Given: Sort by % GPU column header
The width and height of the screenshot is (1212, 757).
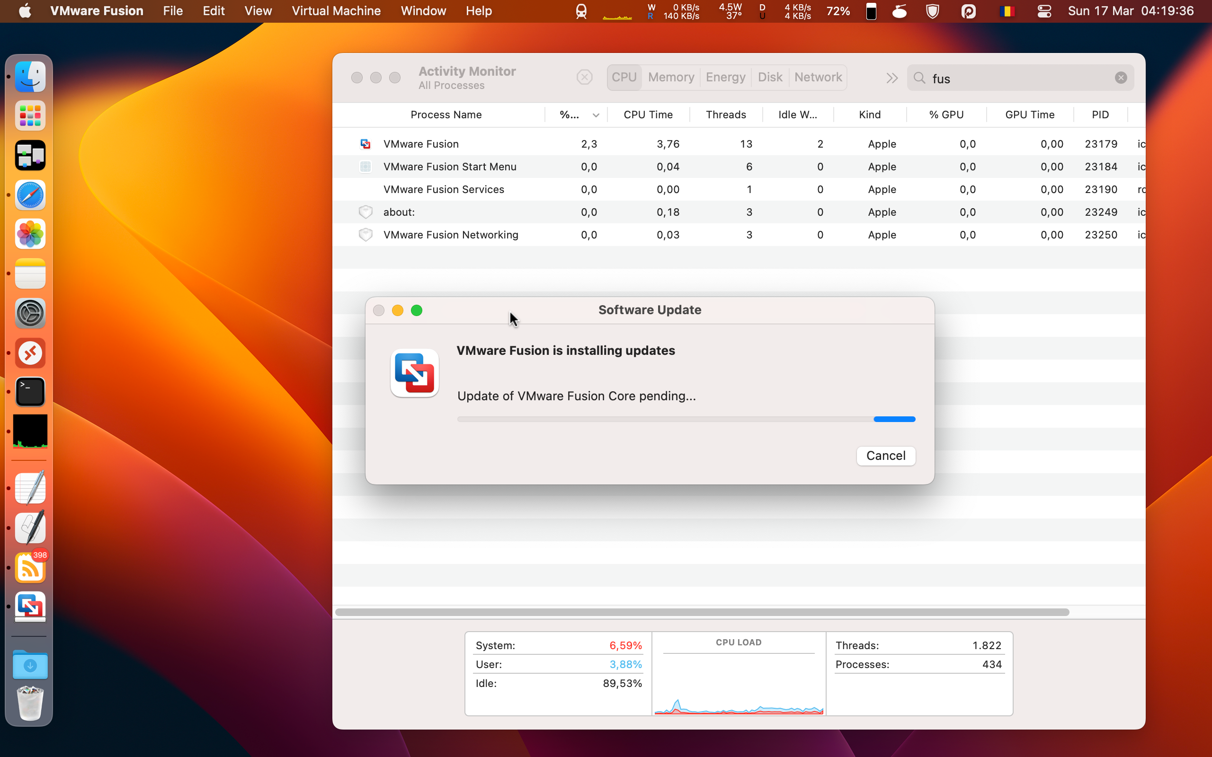Looking at the screenshot, I should (x=946, y=114).
